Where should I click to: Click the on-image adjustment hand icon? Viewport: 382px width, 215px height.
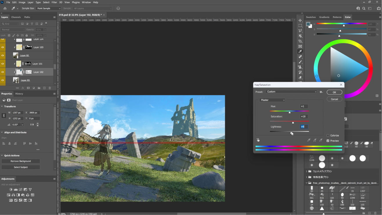pyautogui.click(x=258, y=140)
